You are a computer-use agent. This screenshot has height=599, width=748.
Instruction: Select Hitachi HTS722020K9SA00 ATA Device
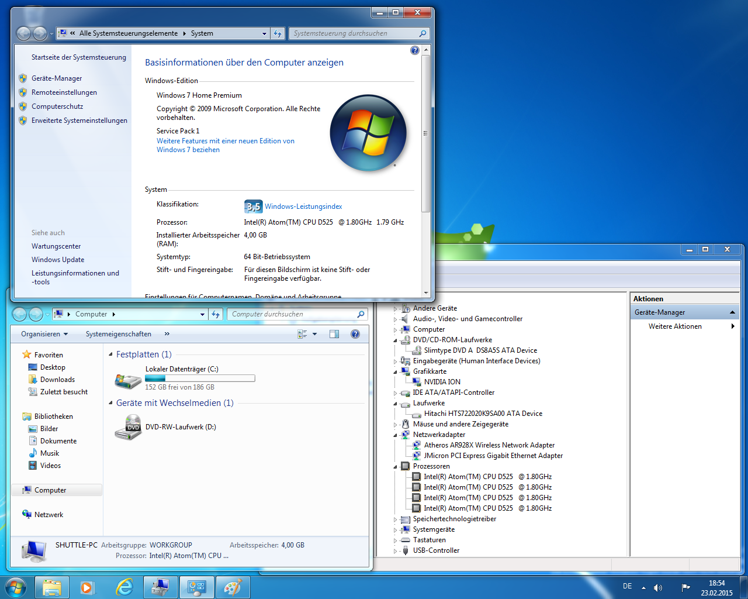tap(483, 414)
